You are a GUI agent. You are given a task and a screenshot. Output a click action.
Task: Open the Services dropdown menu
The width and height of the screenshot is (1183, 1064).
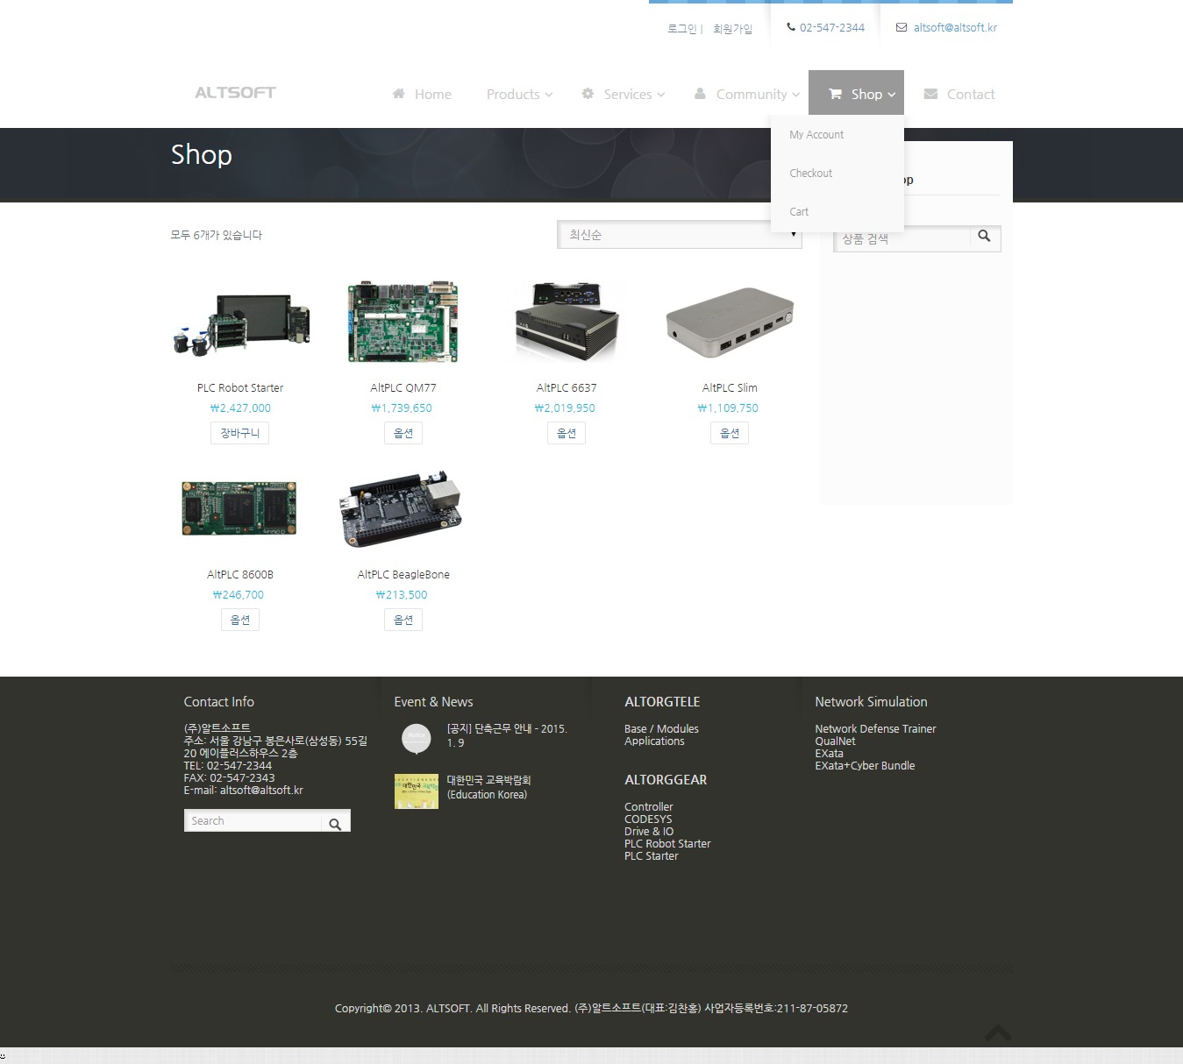coord(624,94)
